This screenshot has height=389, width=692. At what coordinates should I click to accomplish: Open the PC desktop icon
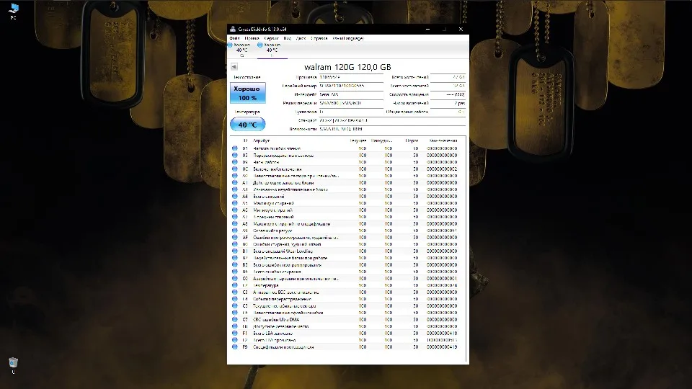13,11
